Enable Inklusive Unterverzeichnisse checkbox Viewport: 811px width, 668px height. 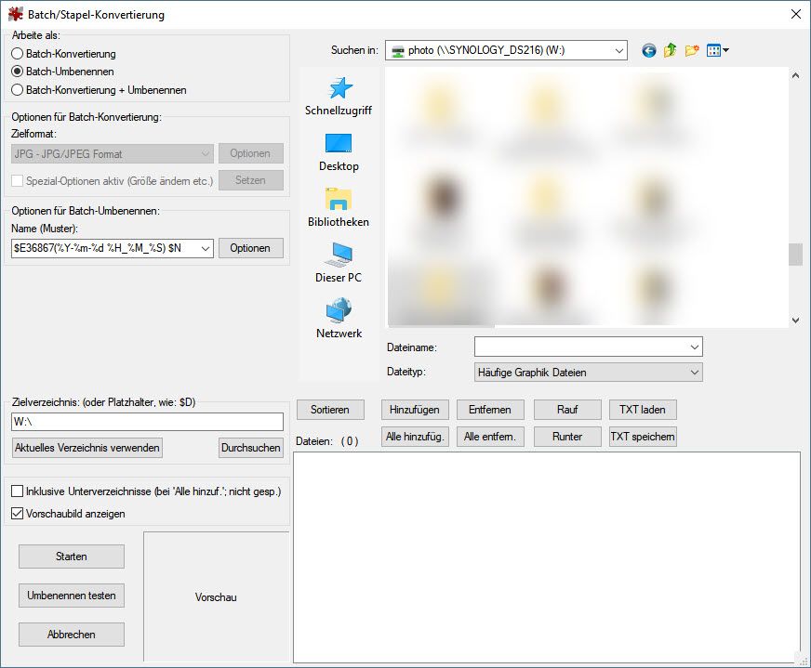[x=18, y=491]
